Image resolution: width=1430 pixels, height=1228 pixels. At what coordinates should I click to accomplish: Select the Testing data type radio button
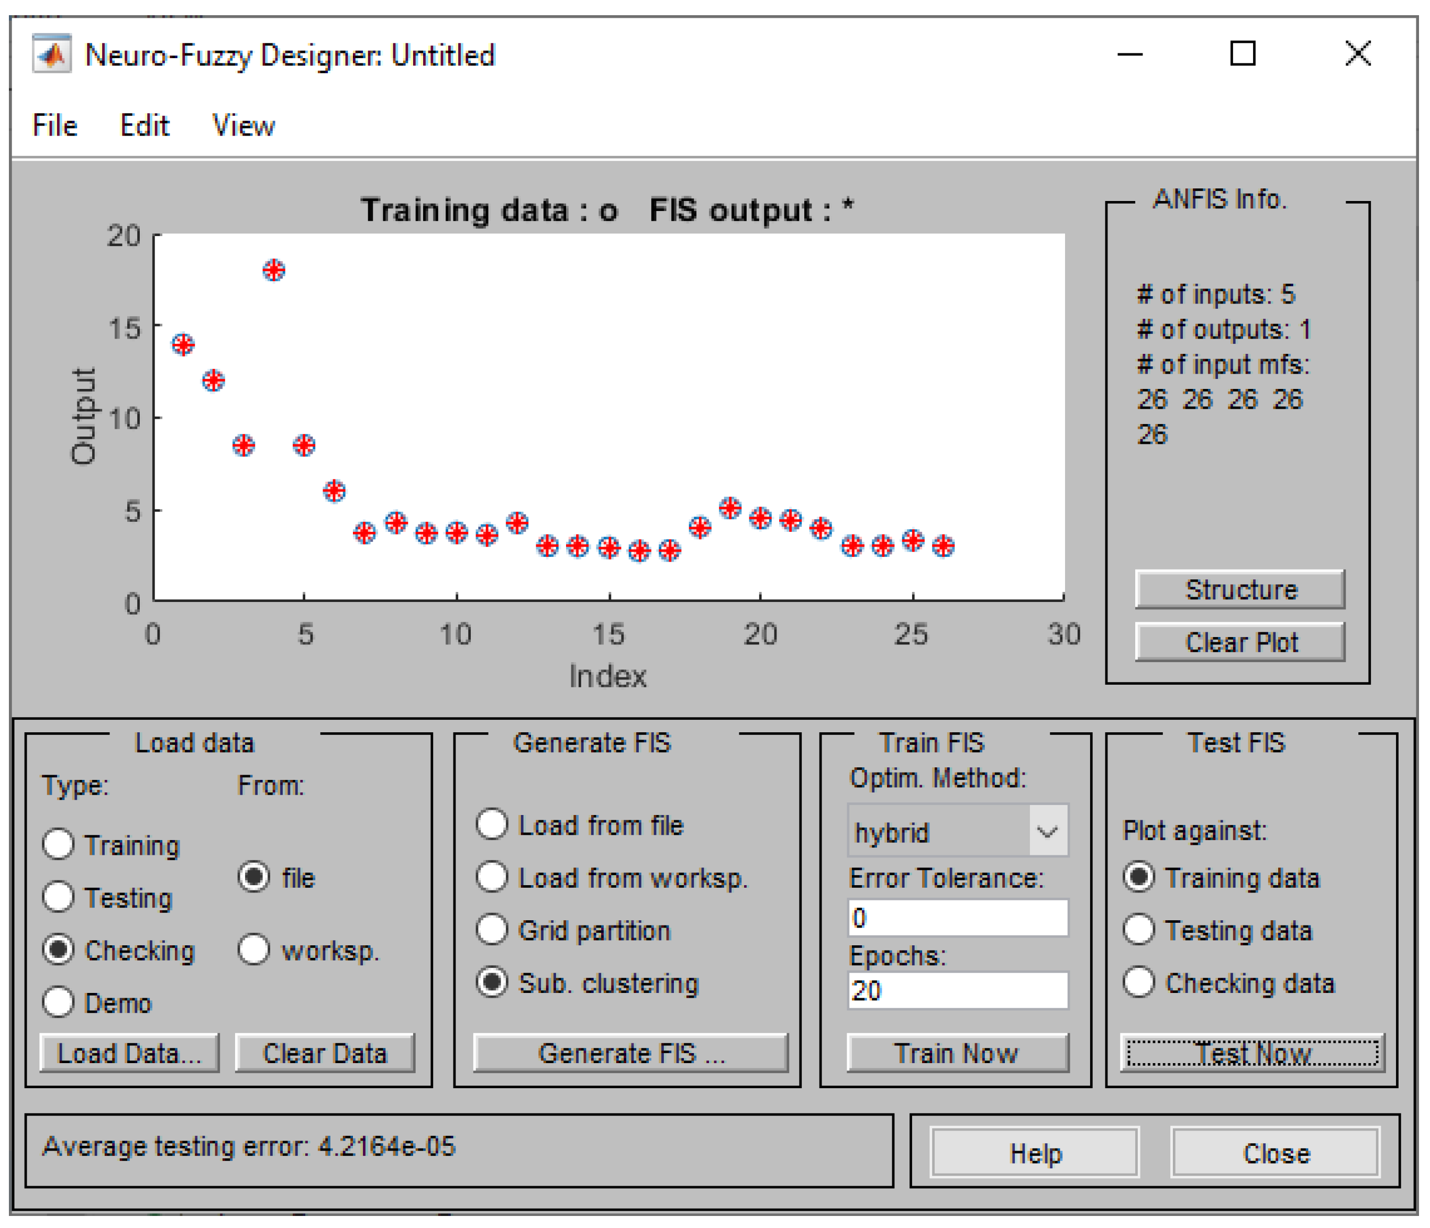click(x=58, y=897)
